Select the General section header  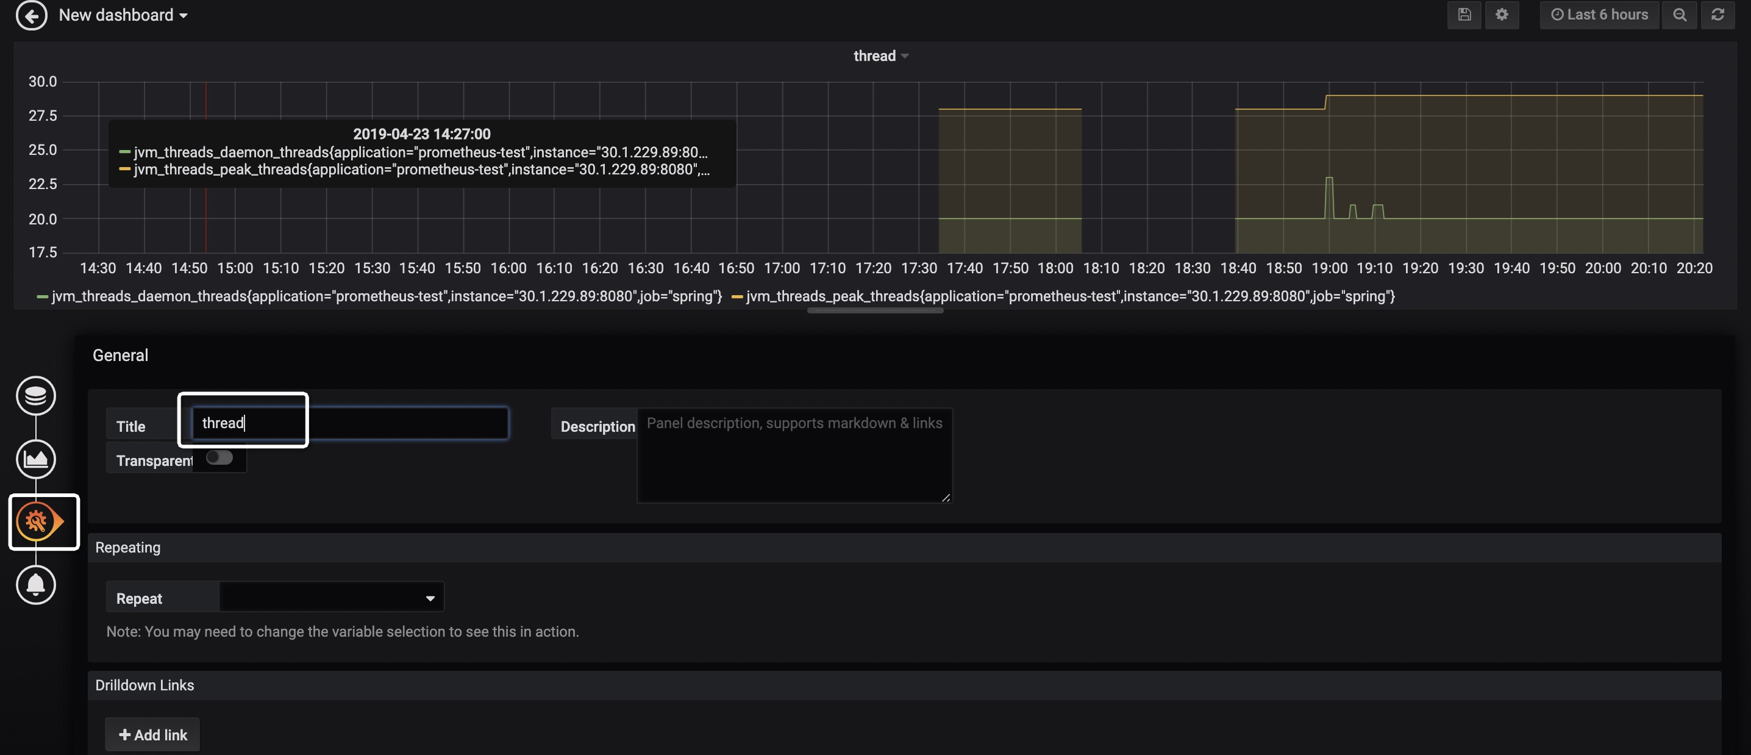coord(120,354)
